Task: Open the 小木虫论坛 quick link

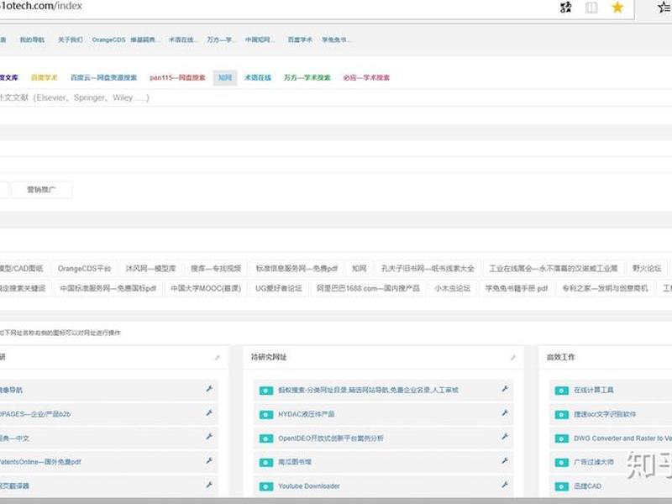Action: pos(452,288)
